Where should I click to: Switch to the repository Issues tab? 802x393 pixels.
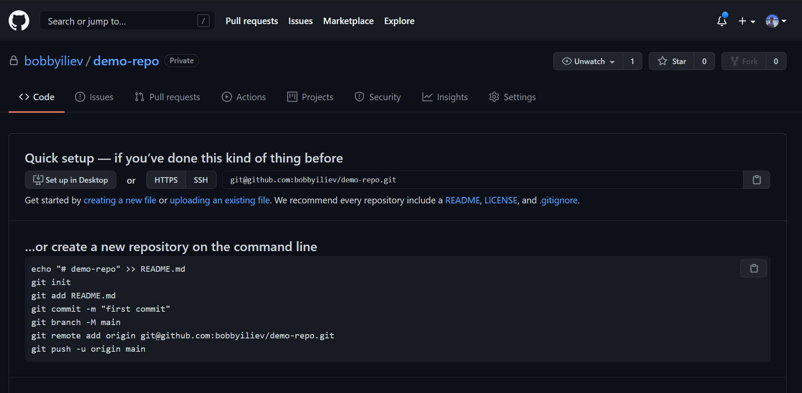coord(94,97)
